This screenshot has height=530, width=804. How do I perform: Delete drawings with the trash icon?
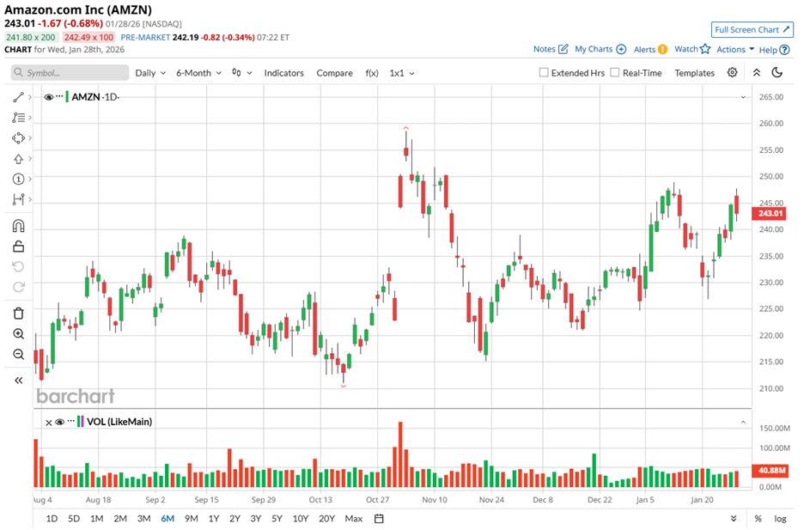18,313
